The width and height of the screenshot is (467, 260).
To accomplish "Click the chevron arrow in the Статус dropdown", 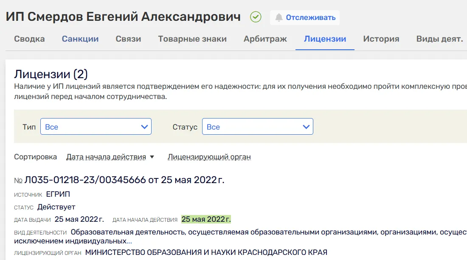I will (306, 127).
